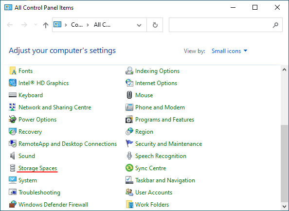Click the refresh button in address bar

click(x=155, y=25)
